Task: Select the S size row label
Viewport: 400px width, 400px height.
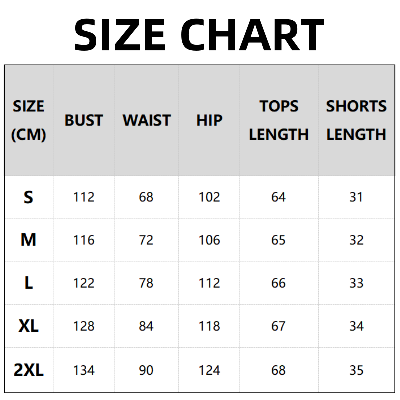Action: click(x=28, y=197)
